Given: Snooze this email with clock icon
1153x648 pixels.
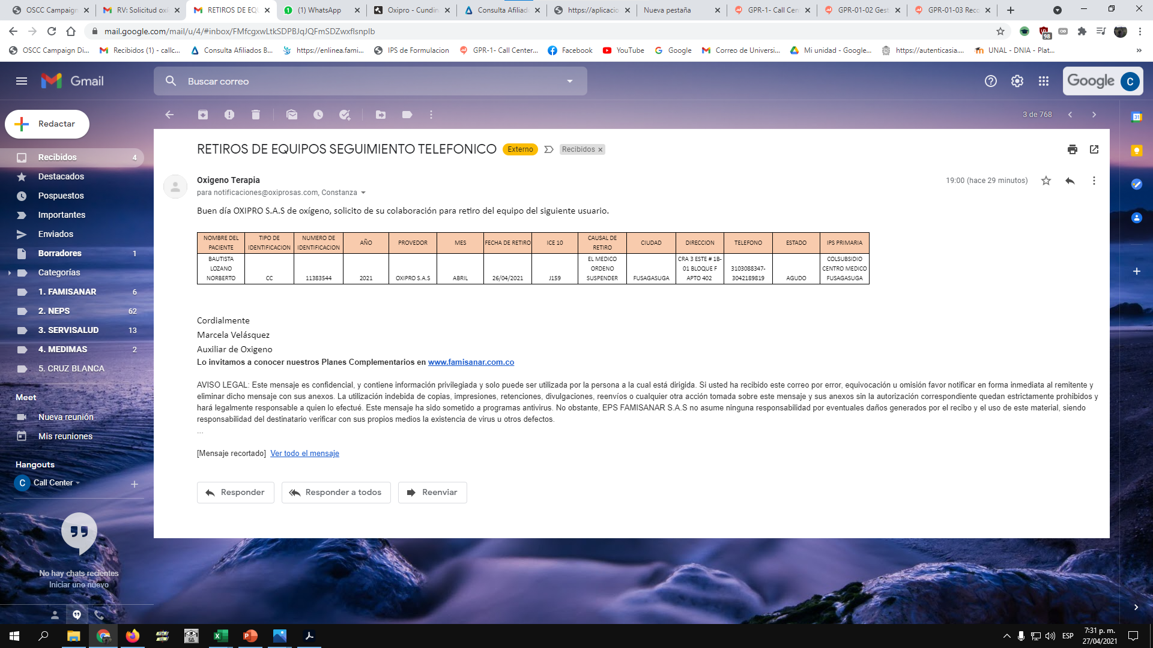Looking at the screenshot, I should pos(318,115).
